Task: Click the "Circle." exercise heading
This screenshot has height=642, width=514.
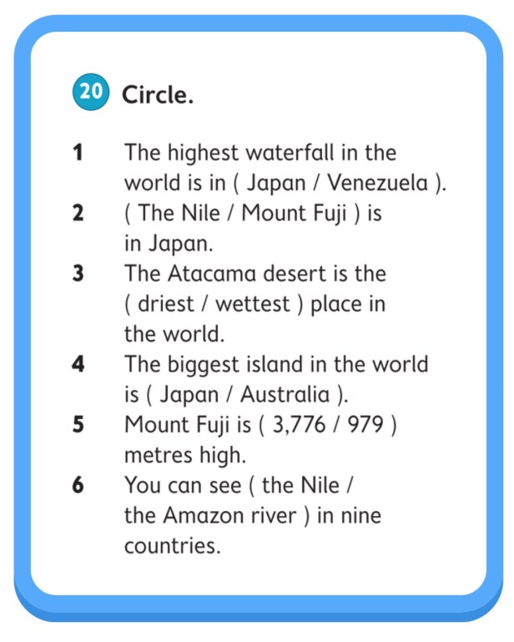Action: (x=159, y=95)
